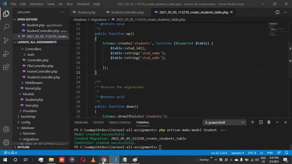The image size is (292, 164).
Task: Open FileController.php in the explorer
Action: 40,66
